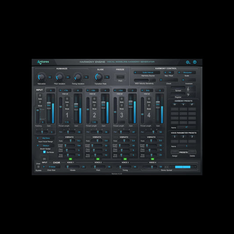The height and width of the screenshot is (234, 234).
Task: Open the Input Vocal Range dropdown
Action: (x=45, y=138)
